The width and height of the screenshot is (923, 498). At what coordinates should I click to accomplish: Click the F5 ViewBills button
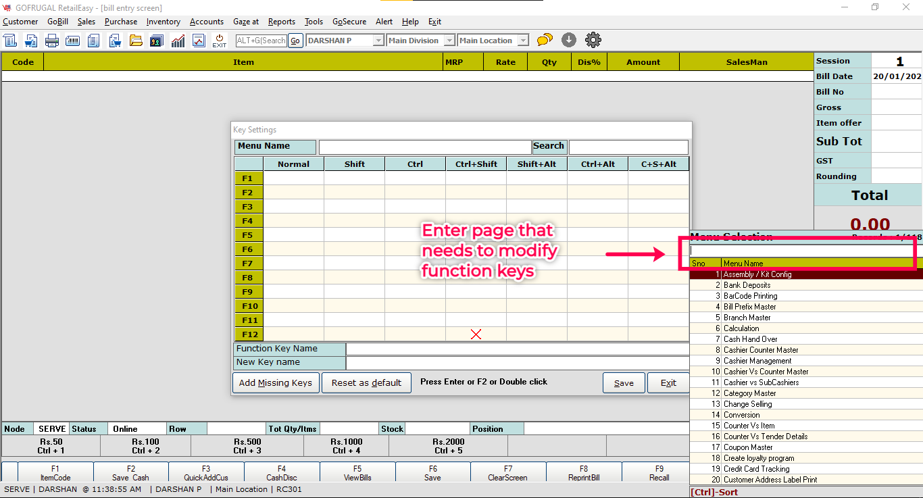click(x=357, y=473)
